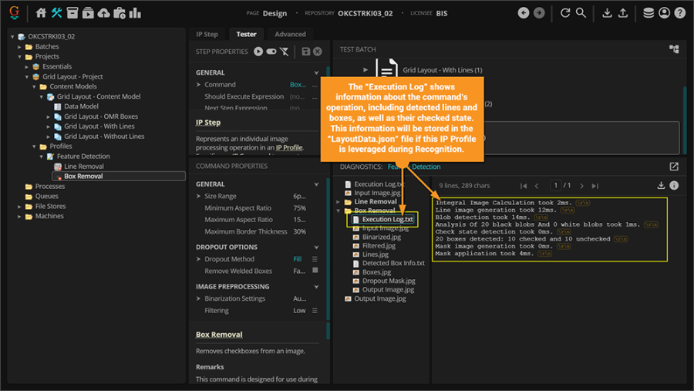Go to the Home page icon

(41, 13)
